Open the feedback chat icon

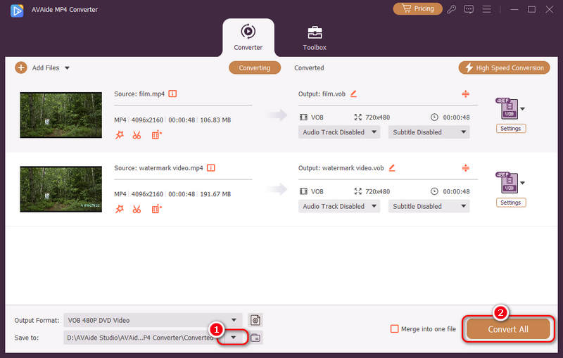(469, 9)
